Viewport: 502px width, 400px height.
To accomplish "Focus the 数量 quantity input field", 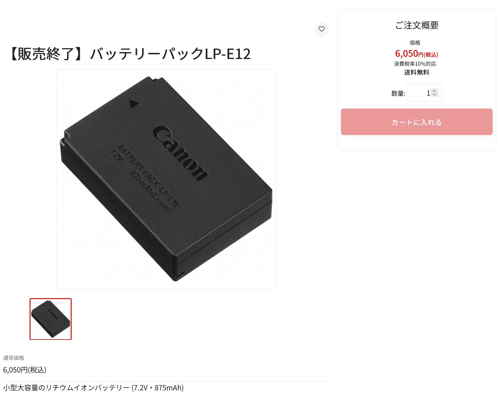I will click(424, 93).
